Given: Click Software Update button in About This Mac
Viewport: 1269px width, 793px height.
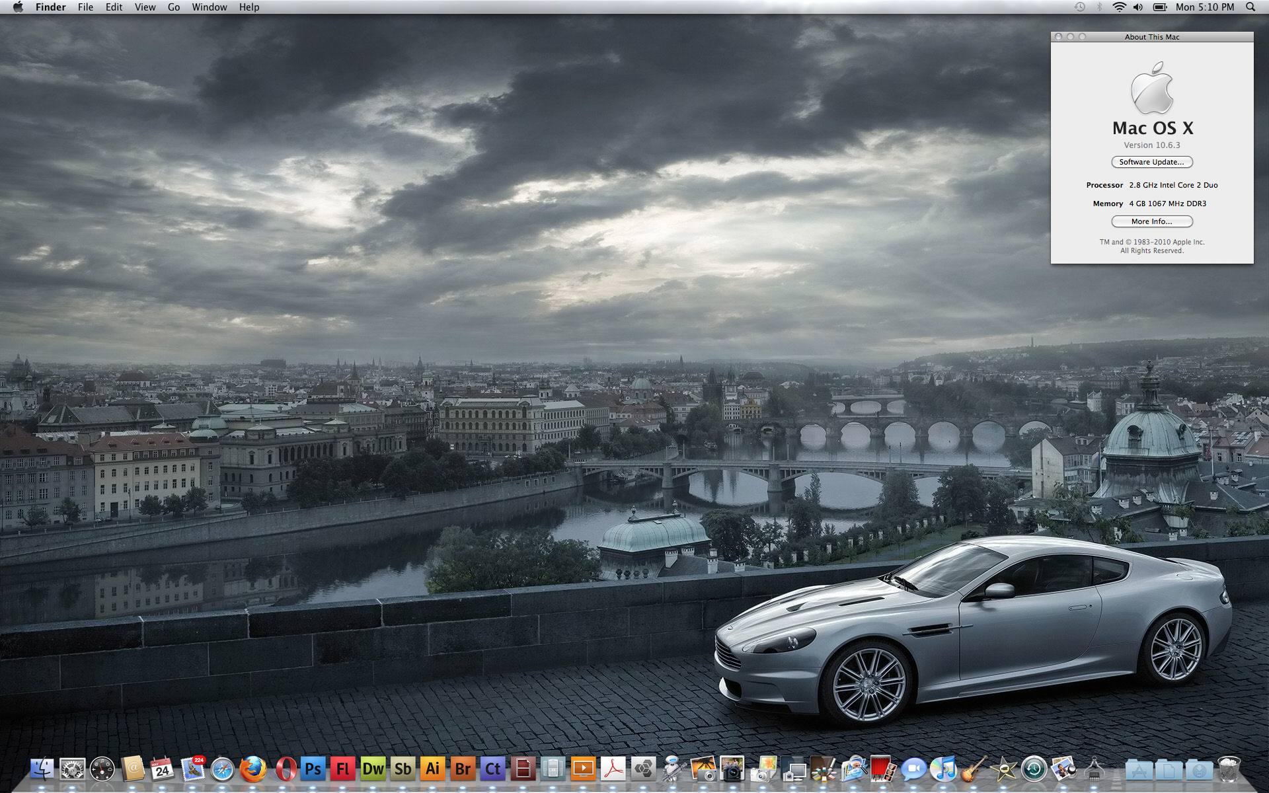Looking at the screenshot, I should (1152, 162).
